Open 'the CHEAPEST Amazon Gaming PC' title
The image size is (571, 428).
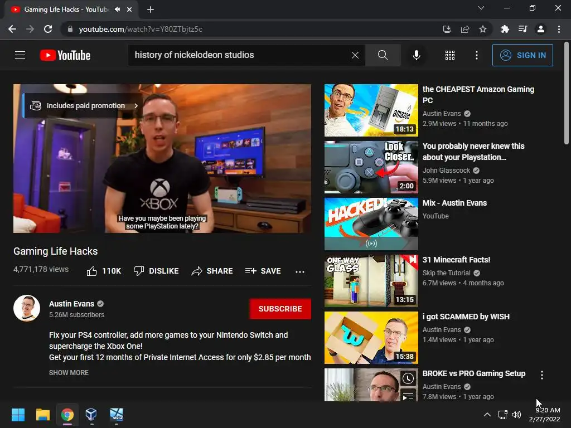[478, 95]
